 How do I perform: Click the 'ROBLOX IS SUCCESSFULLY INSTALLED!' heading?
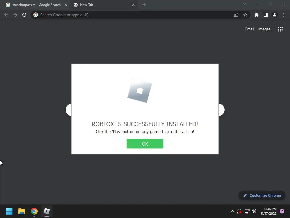pos(145,124)
